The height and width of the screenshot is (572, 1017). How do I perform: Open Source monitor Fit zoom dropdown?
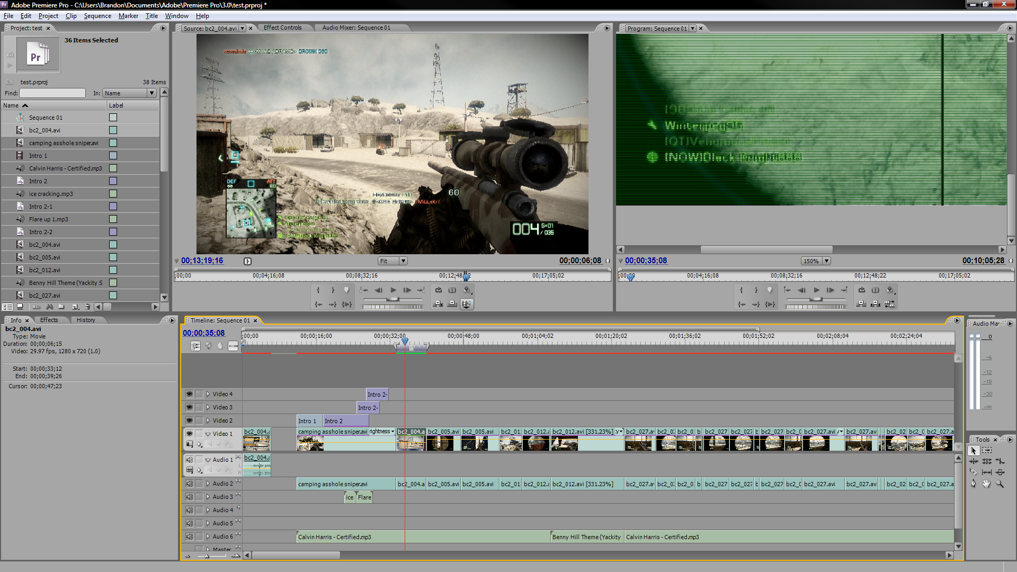392,261
